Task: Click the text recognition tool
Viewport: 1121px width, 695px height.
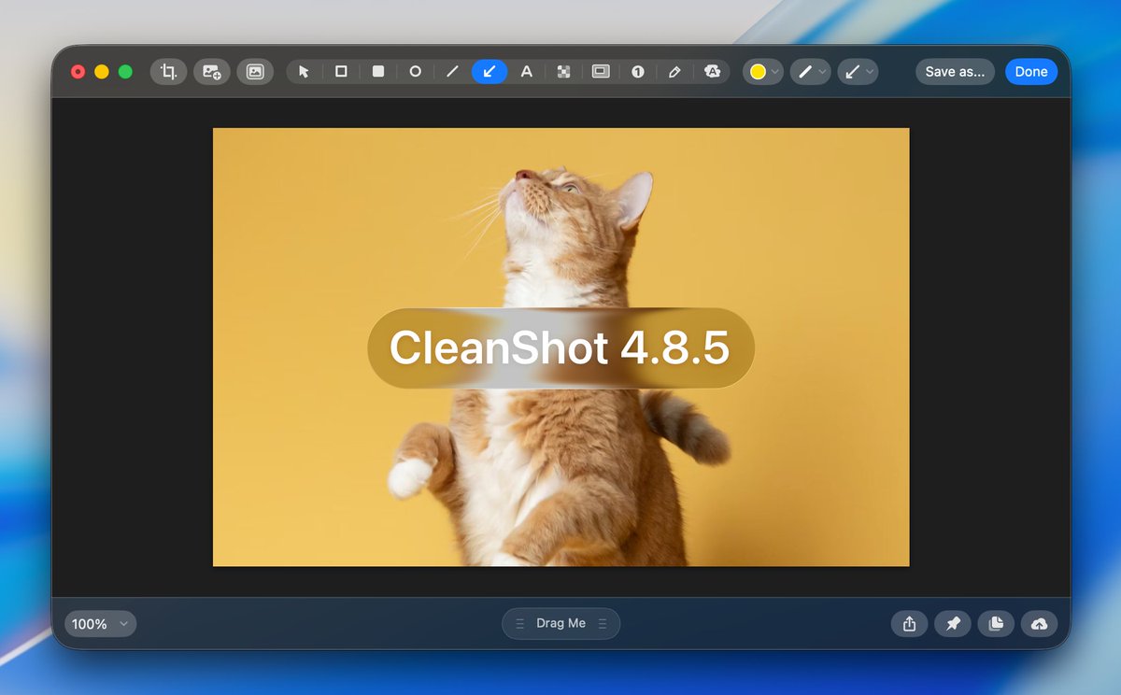Action: pyautogui.click(x=712, y=72)
